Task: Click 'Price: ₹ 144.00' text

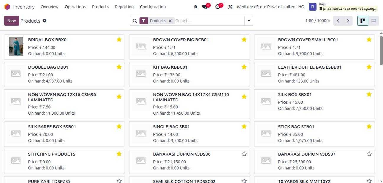Action: 42,47
